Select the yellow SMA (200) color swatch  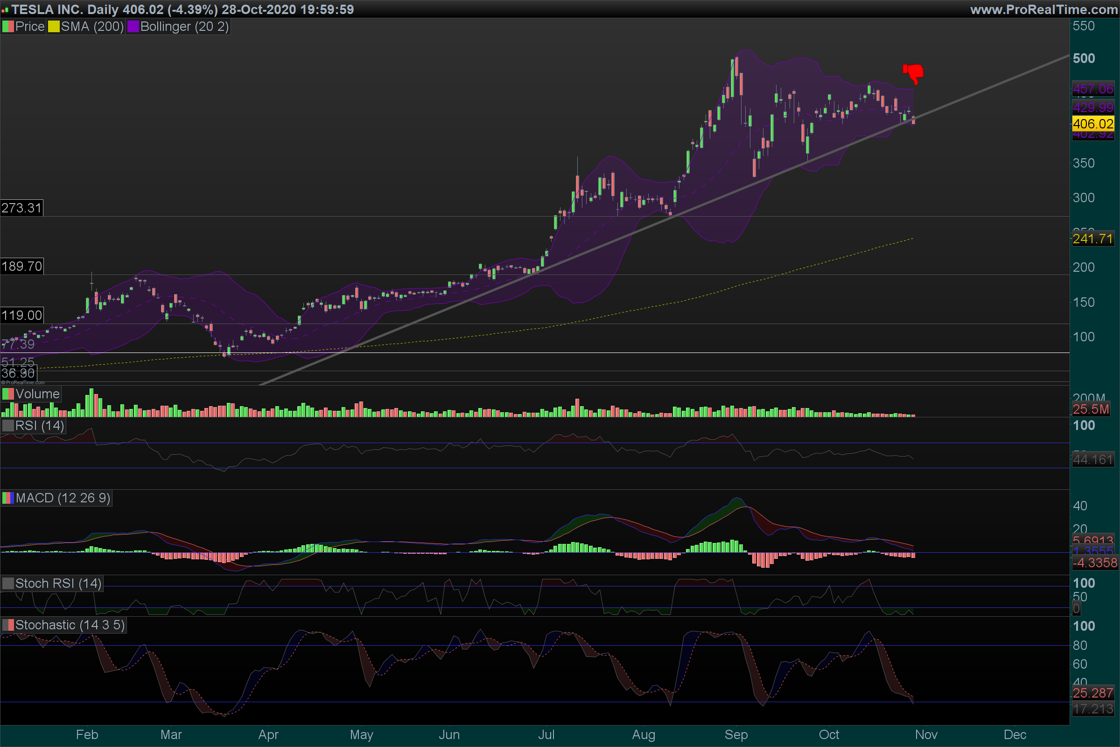point(54,27)
